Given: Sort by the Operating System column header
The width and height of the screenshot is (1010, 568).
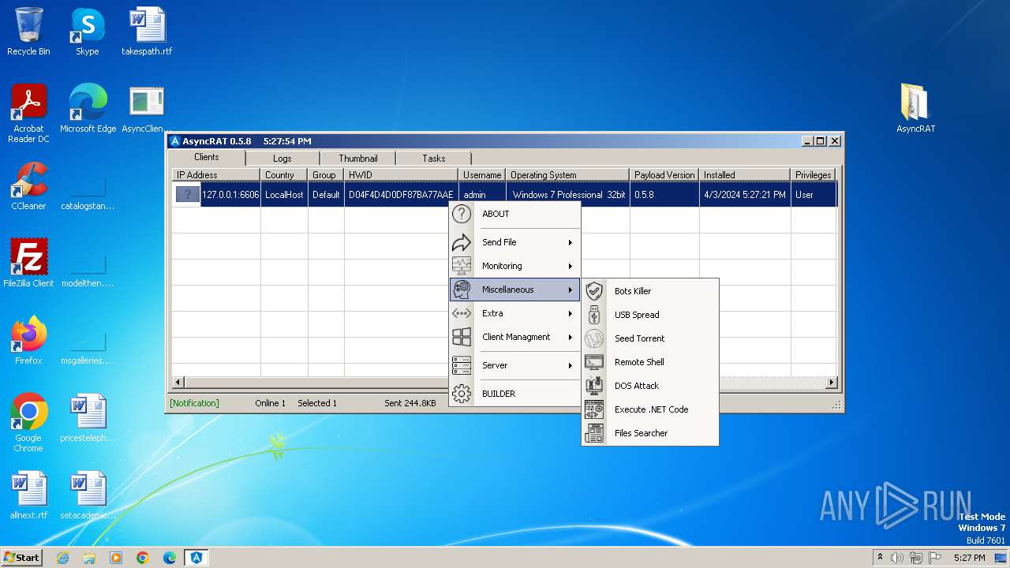Looking at the screenshot, I should coord(568,175).
